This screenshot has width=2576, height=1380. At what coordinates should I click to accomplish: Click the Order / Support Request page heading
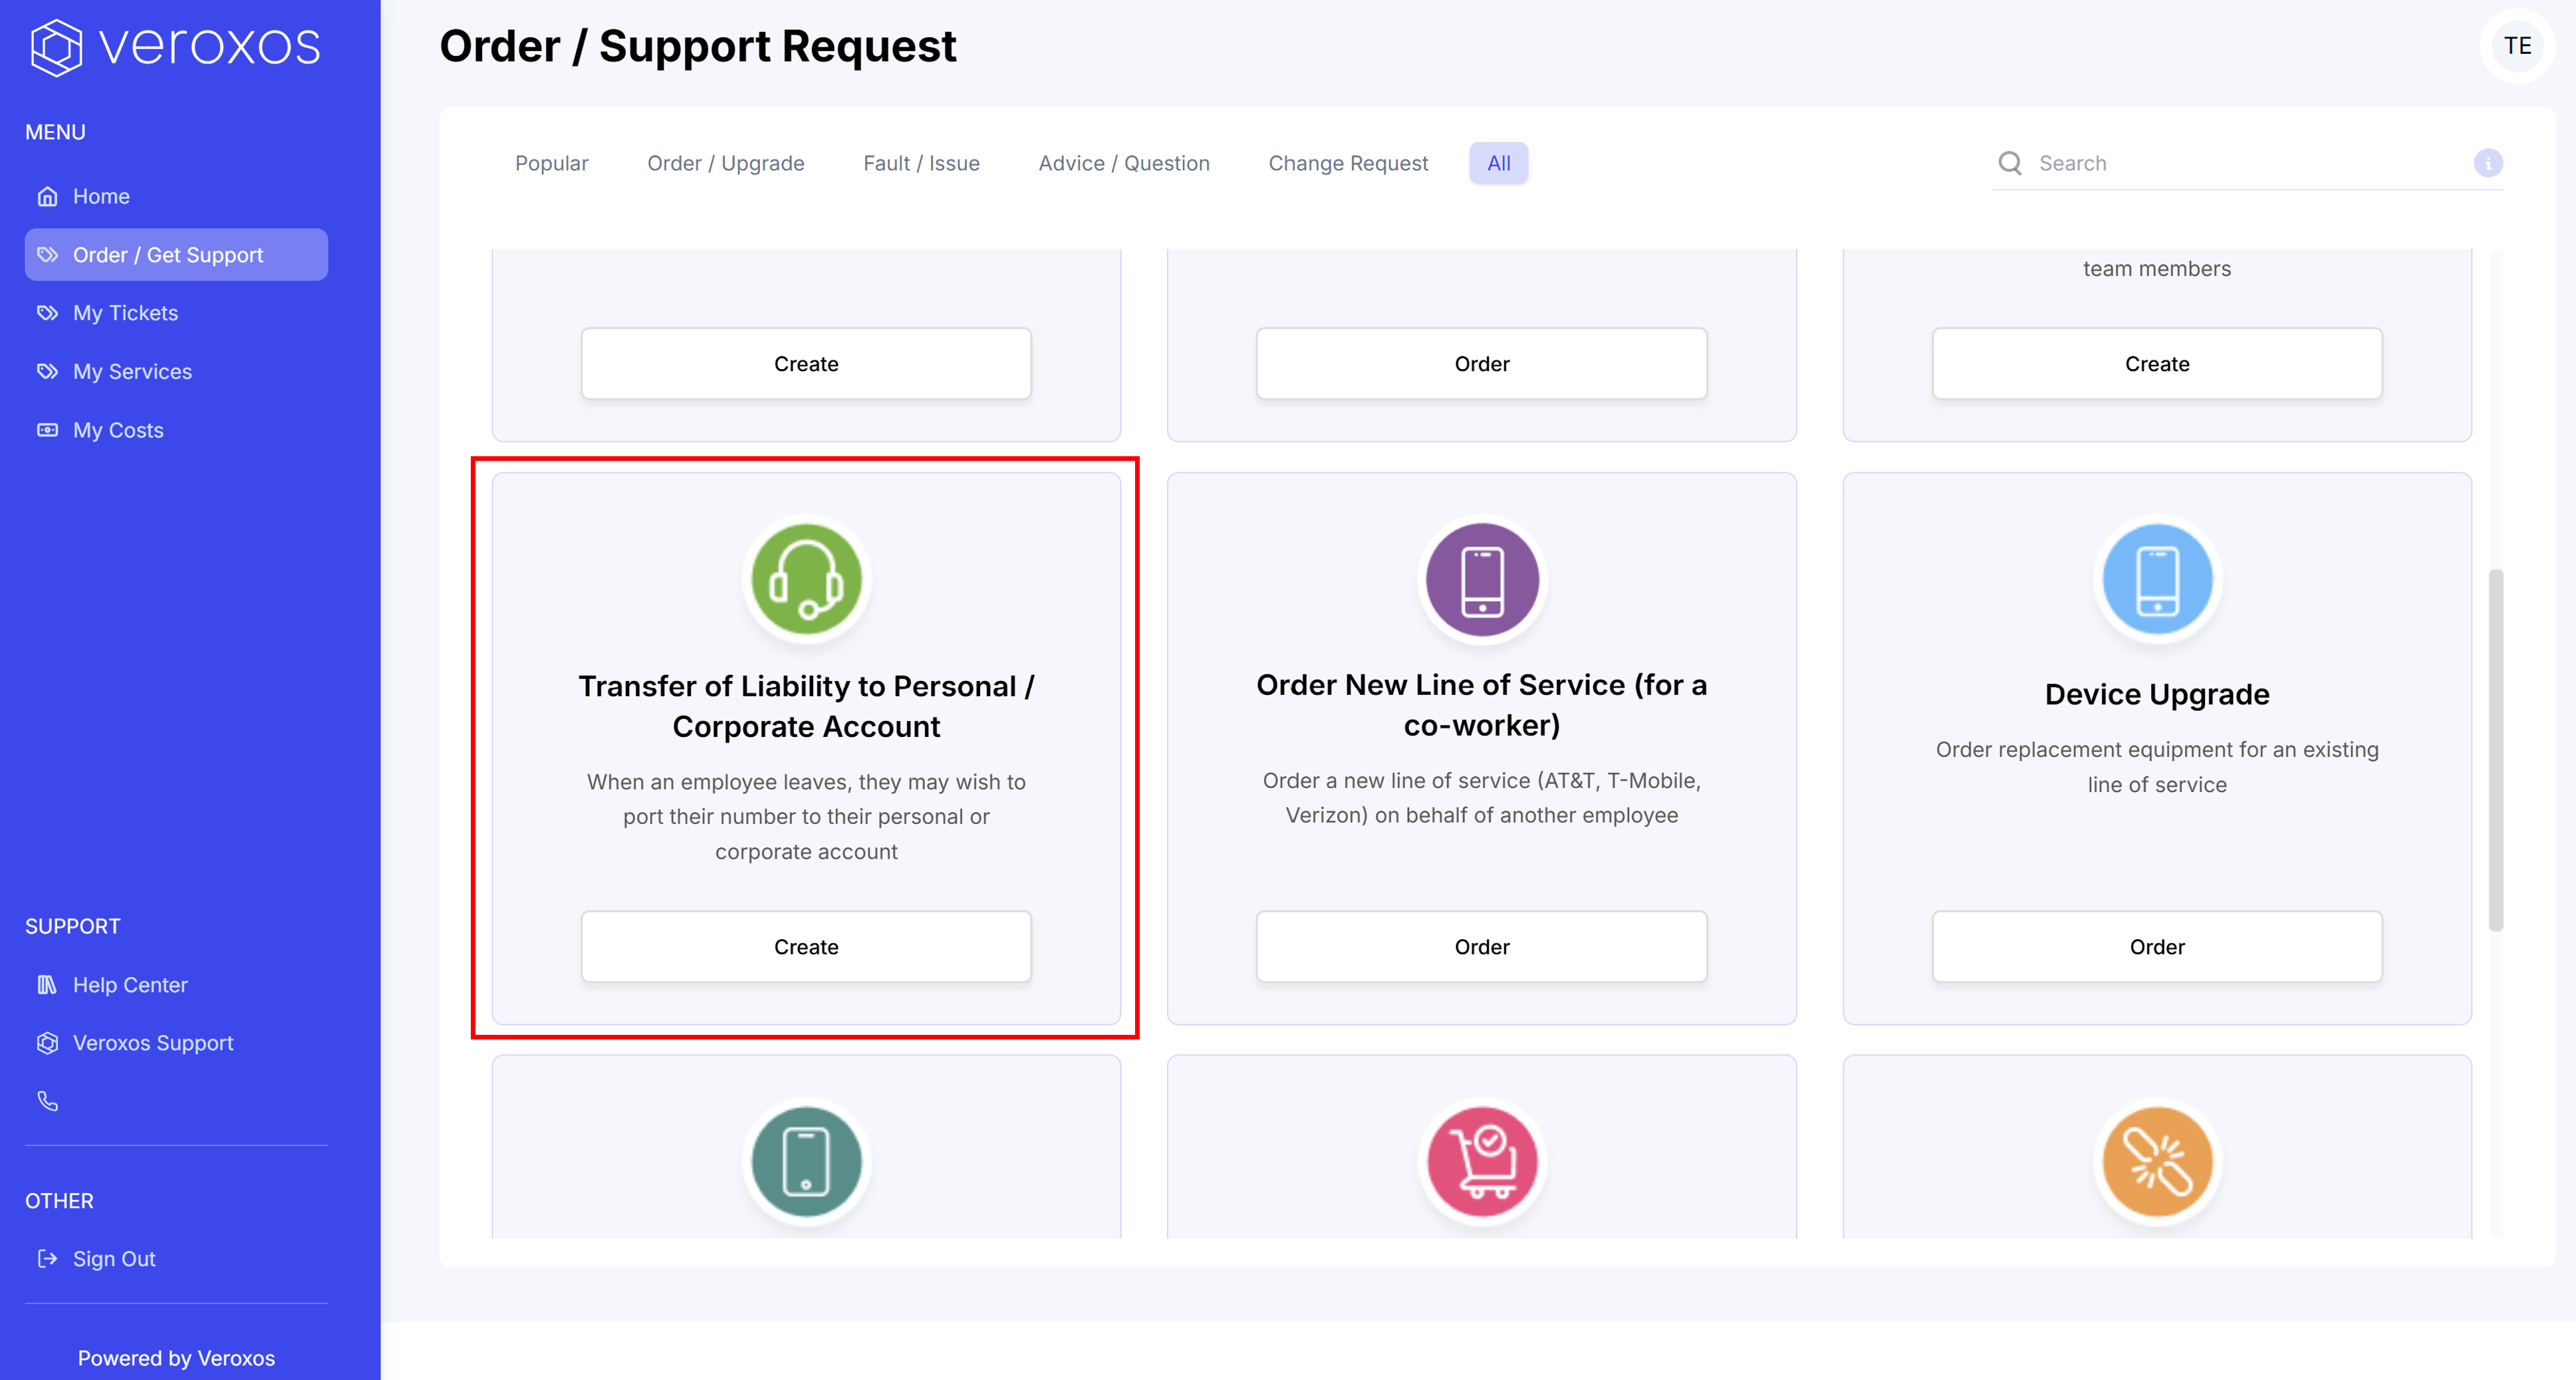698,46
